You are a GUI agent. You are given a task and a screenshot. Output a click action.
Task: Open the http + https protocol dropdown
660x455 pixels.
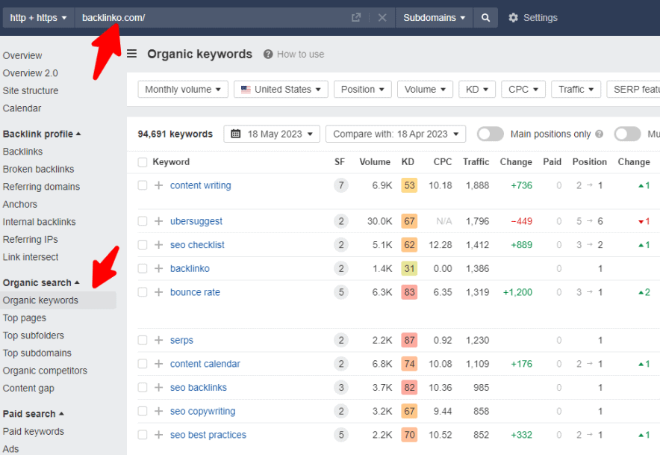click(x=39, y=18)
